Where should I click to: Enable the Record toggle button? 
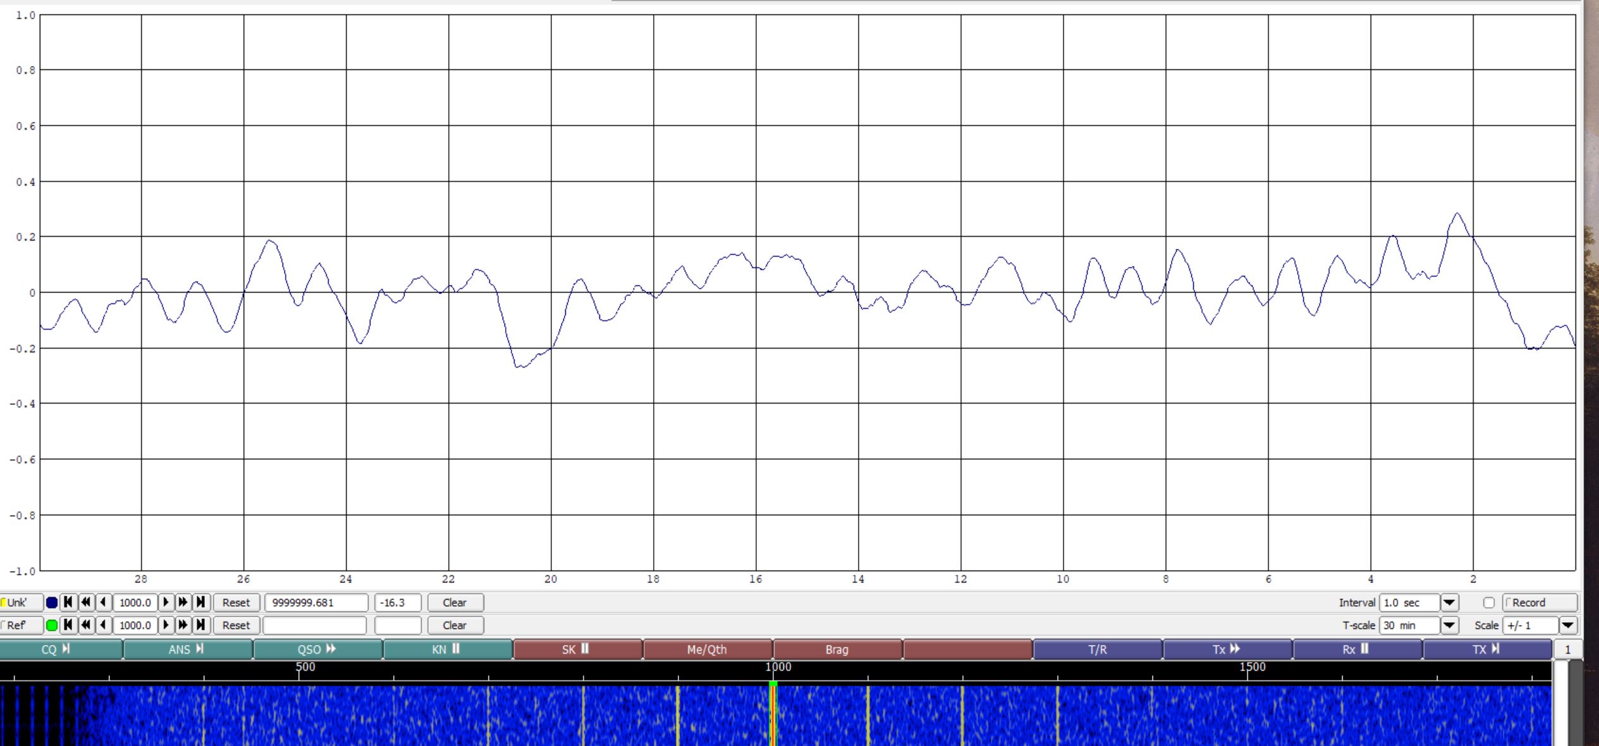coord(1539,603)
